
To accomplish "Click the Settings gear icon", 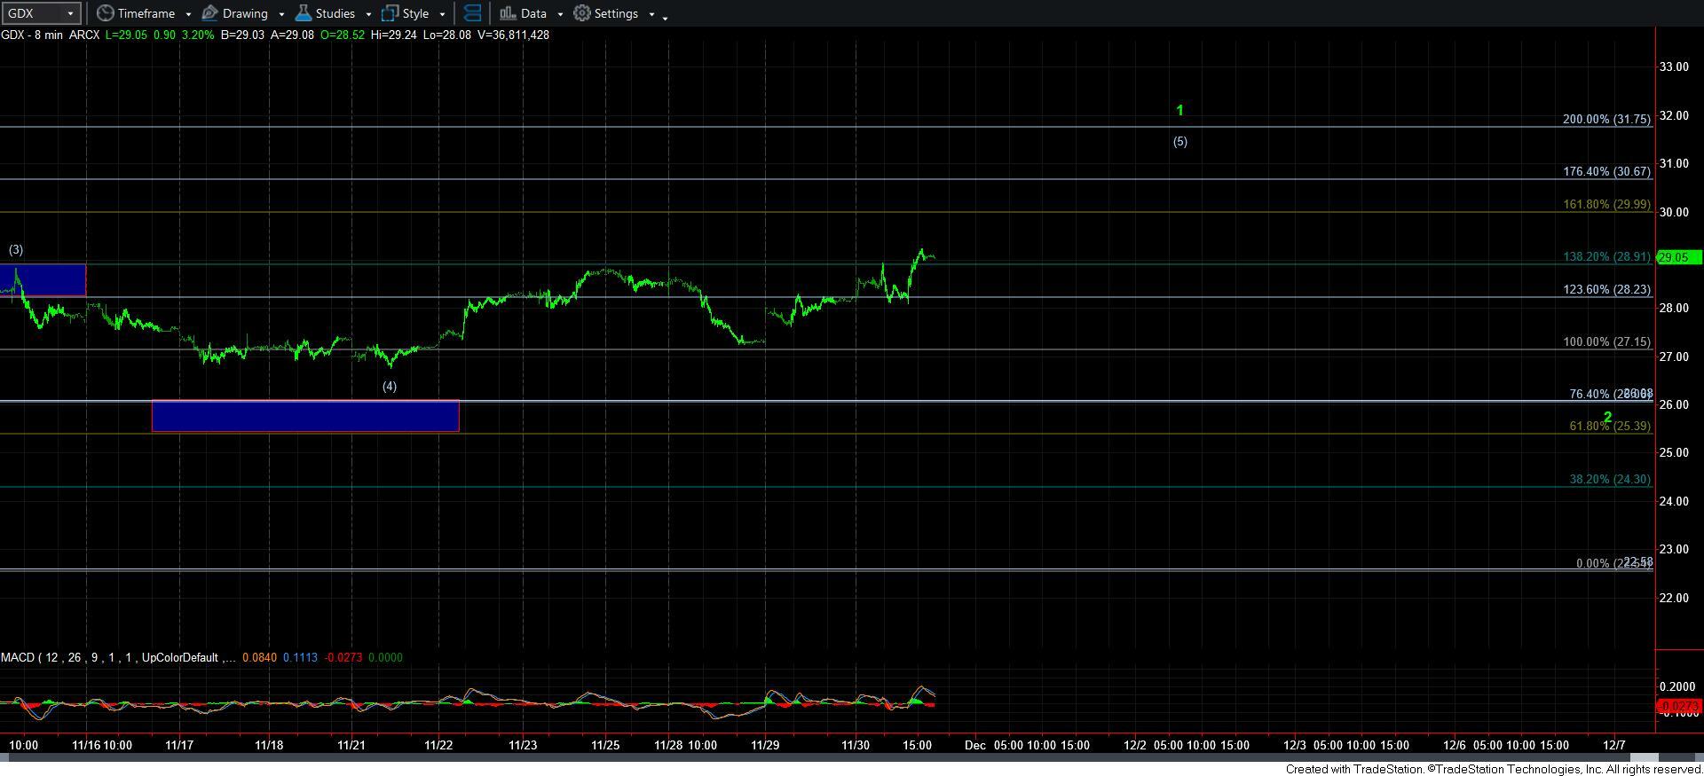I will tap(582, 13).
